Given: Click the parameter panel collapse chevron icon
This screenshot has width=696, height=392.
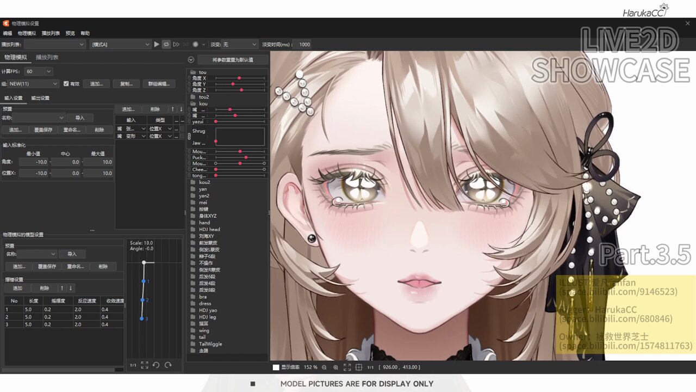Looking at the screenshot, I should [191, 60].
